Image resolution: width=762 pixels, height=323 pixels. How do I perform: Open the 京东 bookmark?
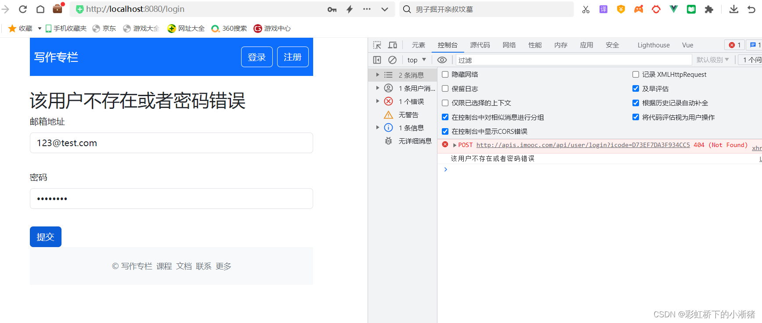pyautogui.click(x=104, y=29)
